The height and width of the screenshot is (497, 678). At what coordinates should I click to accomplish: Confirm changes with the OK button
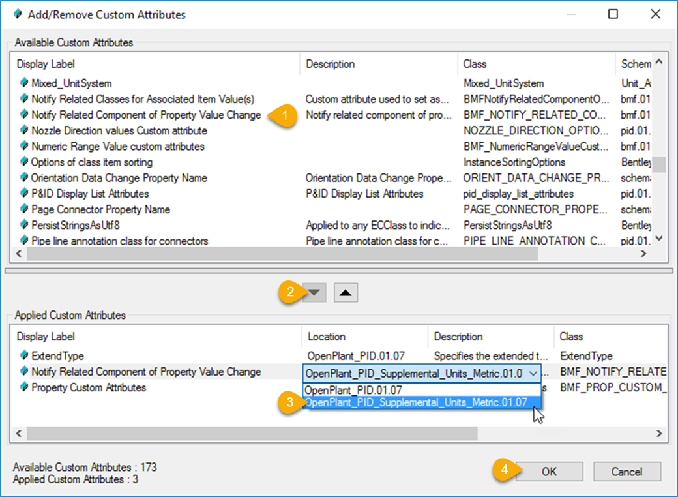point(549,472)
